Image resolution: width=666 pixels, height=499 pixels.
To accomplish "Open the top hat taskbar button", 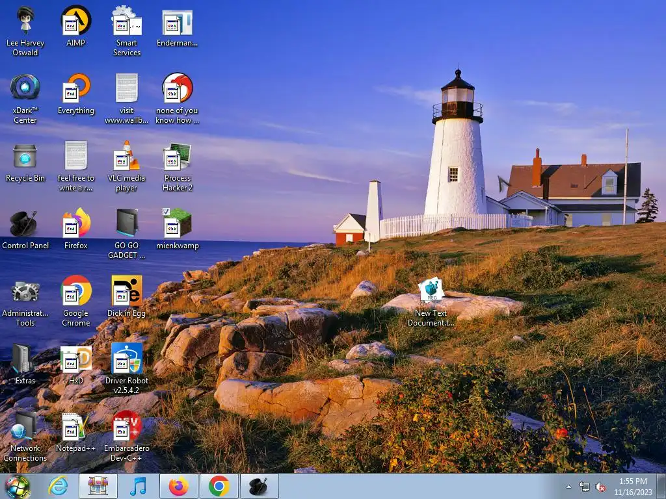I will tap(260, 486).
